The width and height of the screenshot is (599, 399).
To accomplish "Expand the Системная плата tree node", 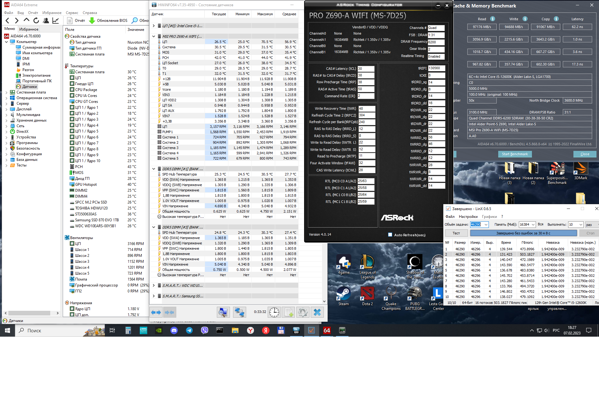I will 6,92.
